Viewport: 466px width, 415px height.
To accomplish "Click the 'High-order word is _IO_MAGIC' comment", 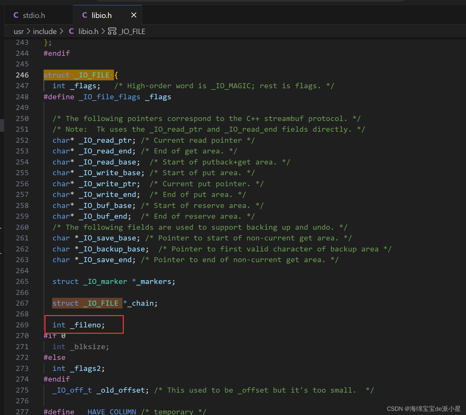I will click(224, 86).
